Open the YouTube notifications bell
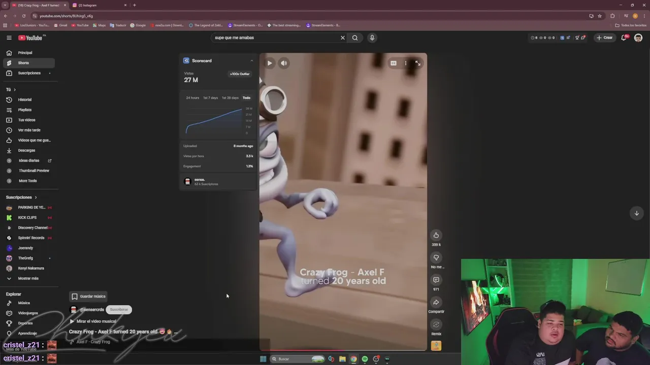The width and height of the screenshot is (650, 365). pyautogui.click(x=624, y=38)
